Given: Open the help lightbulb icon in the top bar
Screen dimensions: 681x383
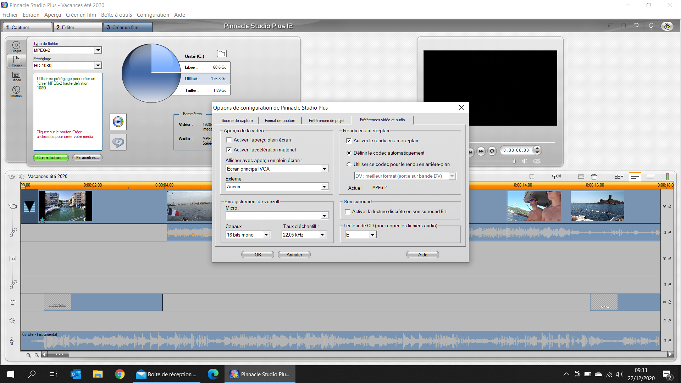Looking at the screenshot, I should [x=651, y=26].
